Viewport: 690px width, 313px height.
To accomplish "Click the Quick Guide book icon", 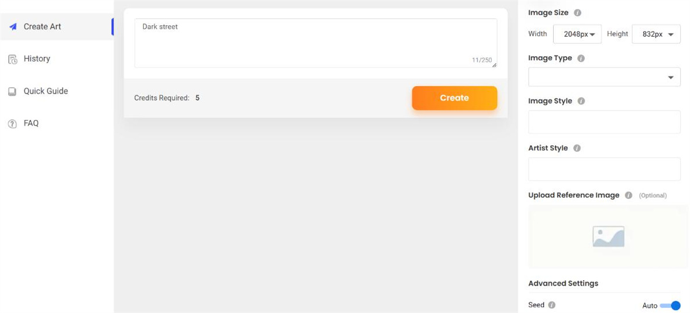I will [12, 91].
